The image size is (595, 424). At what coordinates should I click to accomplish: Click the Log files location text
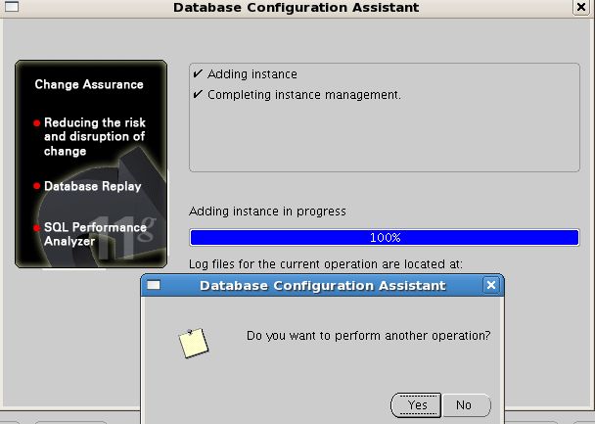click(x=326, y=263)
